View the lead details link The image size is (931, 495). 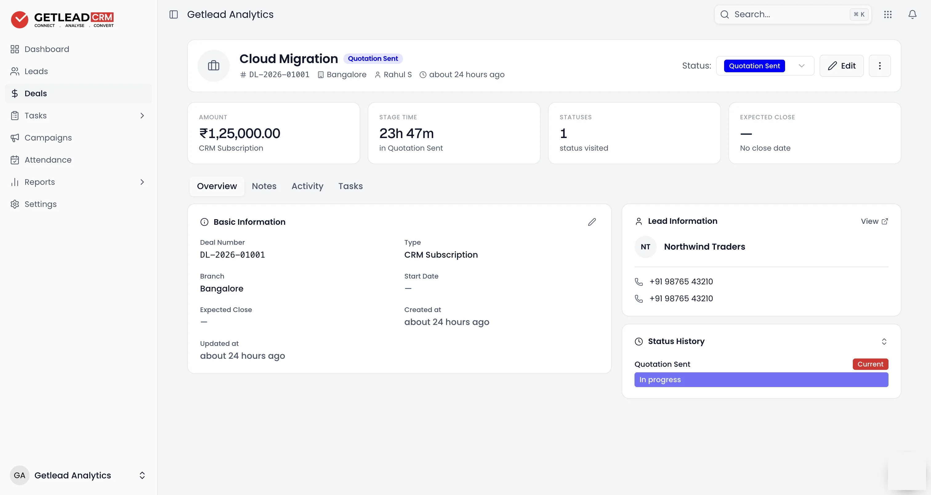click(874, 221)
